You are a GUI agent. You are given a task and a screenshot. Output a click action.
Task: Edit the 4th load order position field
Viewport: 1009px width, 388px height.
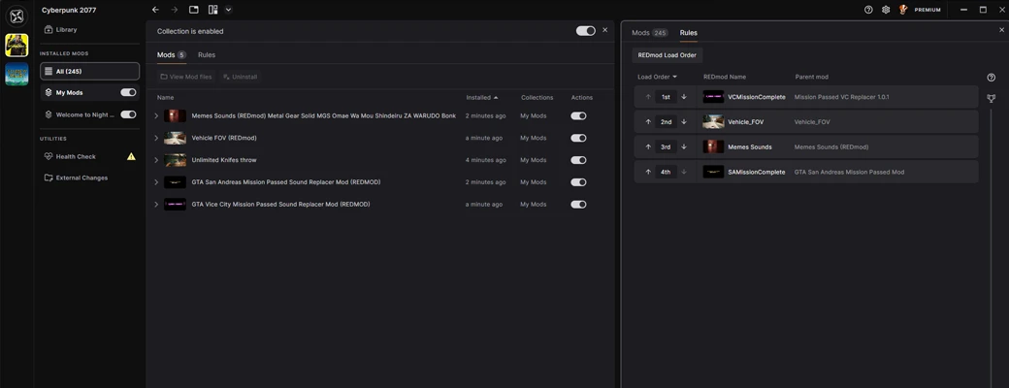(666, 172)
